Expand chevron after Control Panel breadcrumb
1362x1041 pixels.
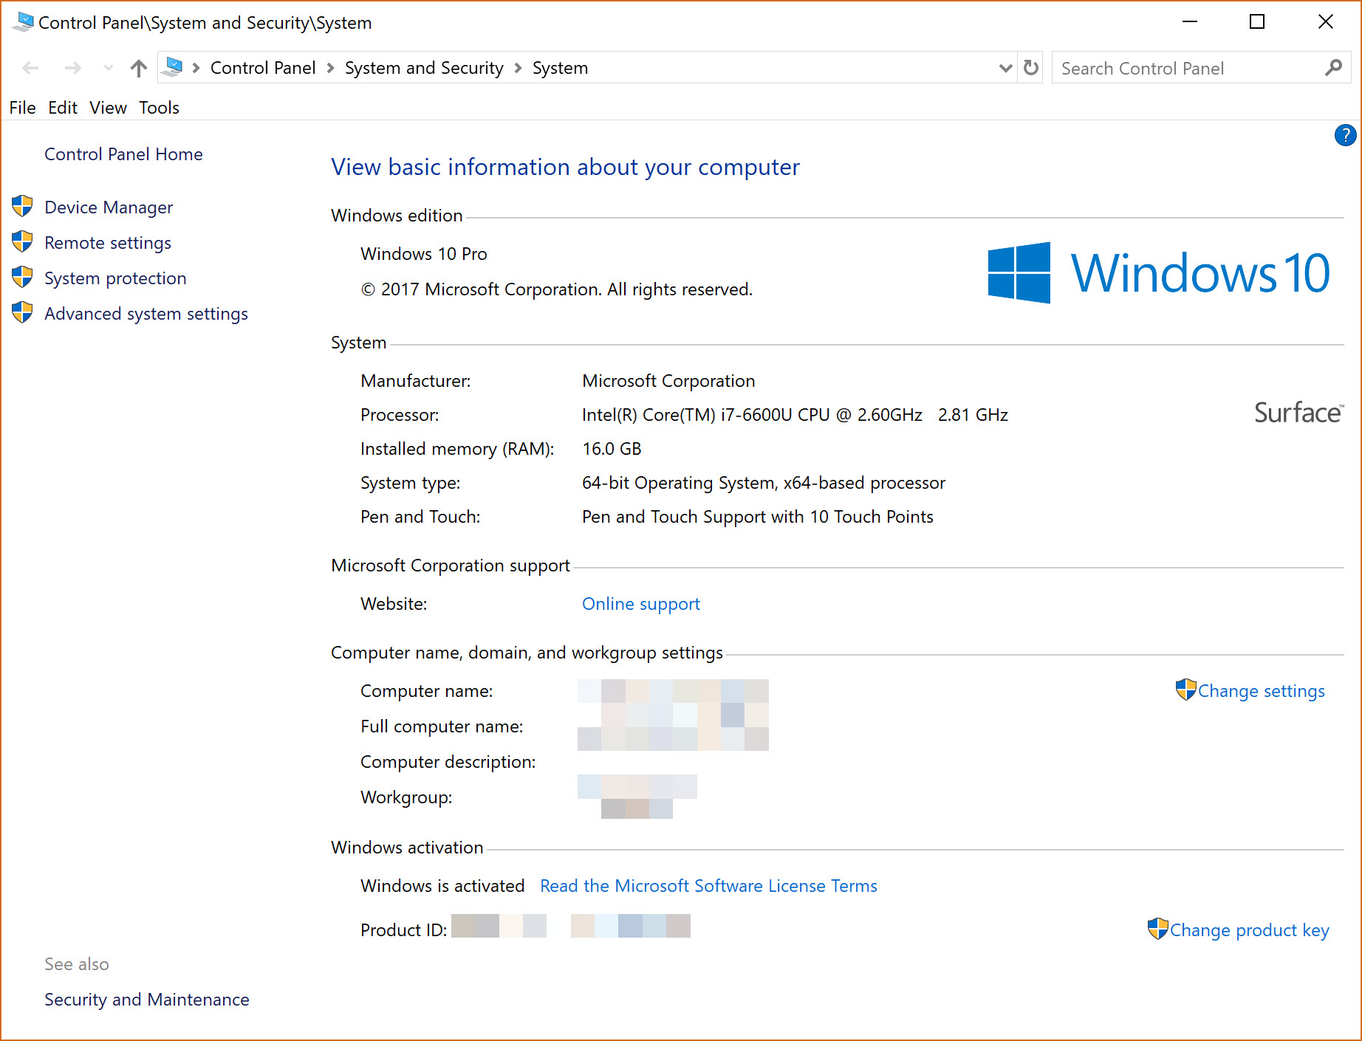pos(330,68)
